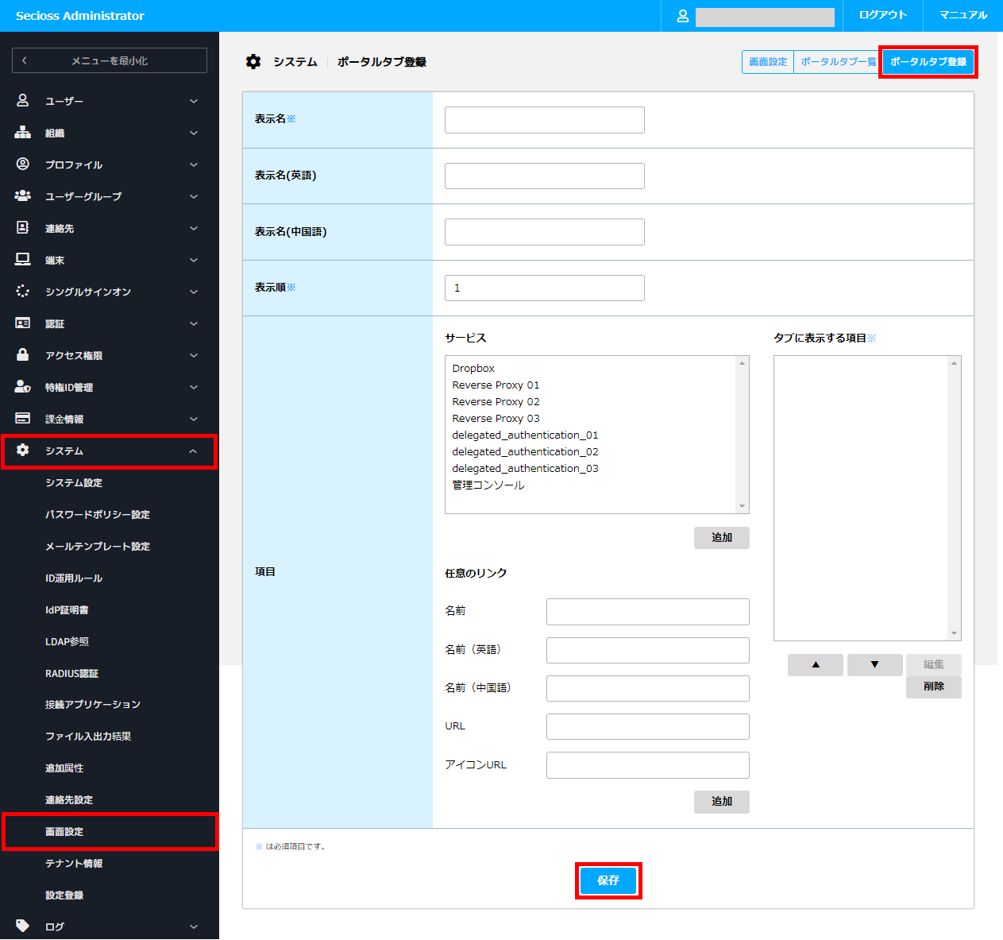1003x940 pixels.
Task: Move selected item down with ▼ button
Action: point(875,665)
